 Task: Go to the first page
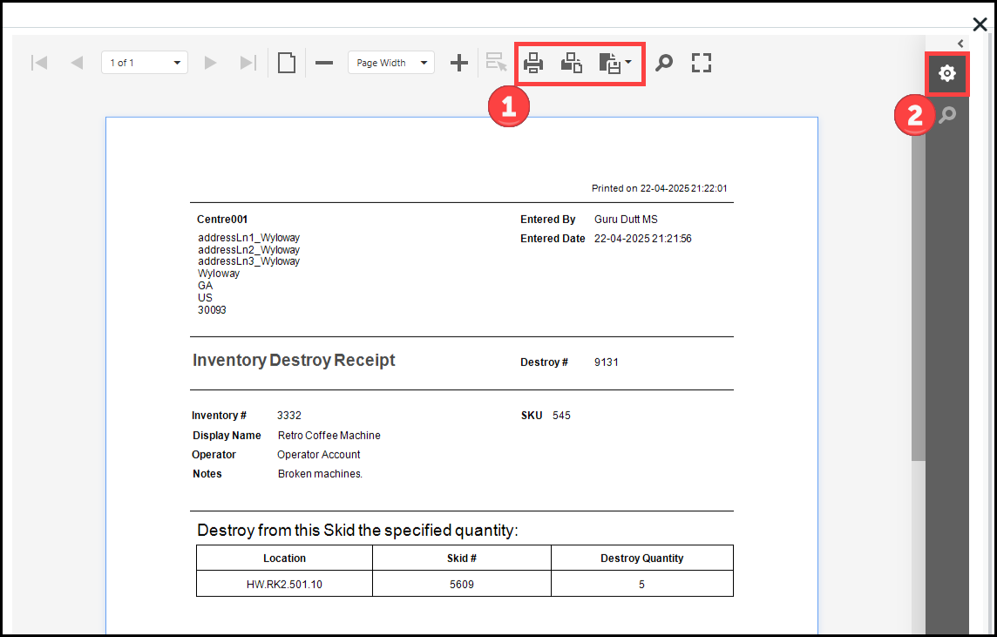[x=39, y=63]
